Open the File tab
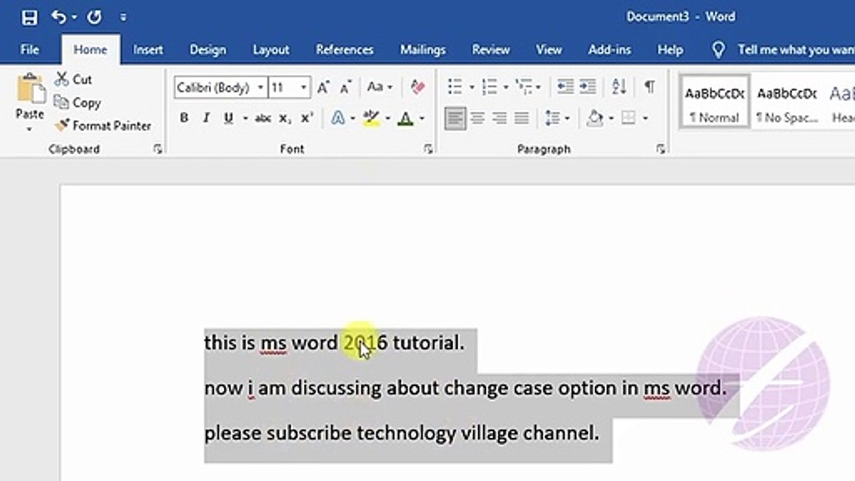The height and width of the screenshot is (481, 855). coord(29,50)
